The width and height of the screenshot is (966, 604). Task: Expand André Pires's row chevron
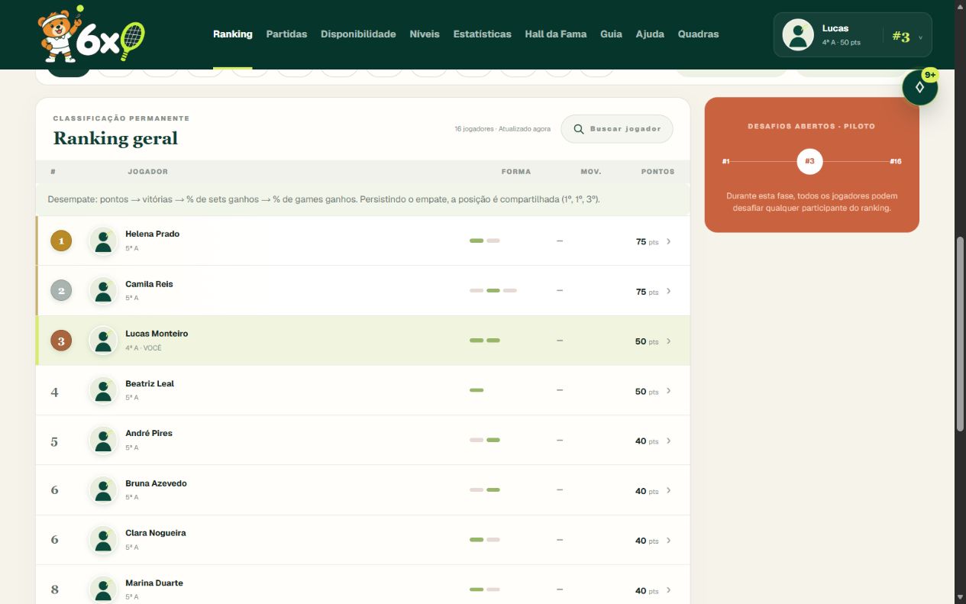pyautogui.click(x=669, y=441)
